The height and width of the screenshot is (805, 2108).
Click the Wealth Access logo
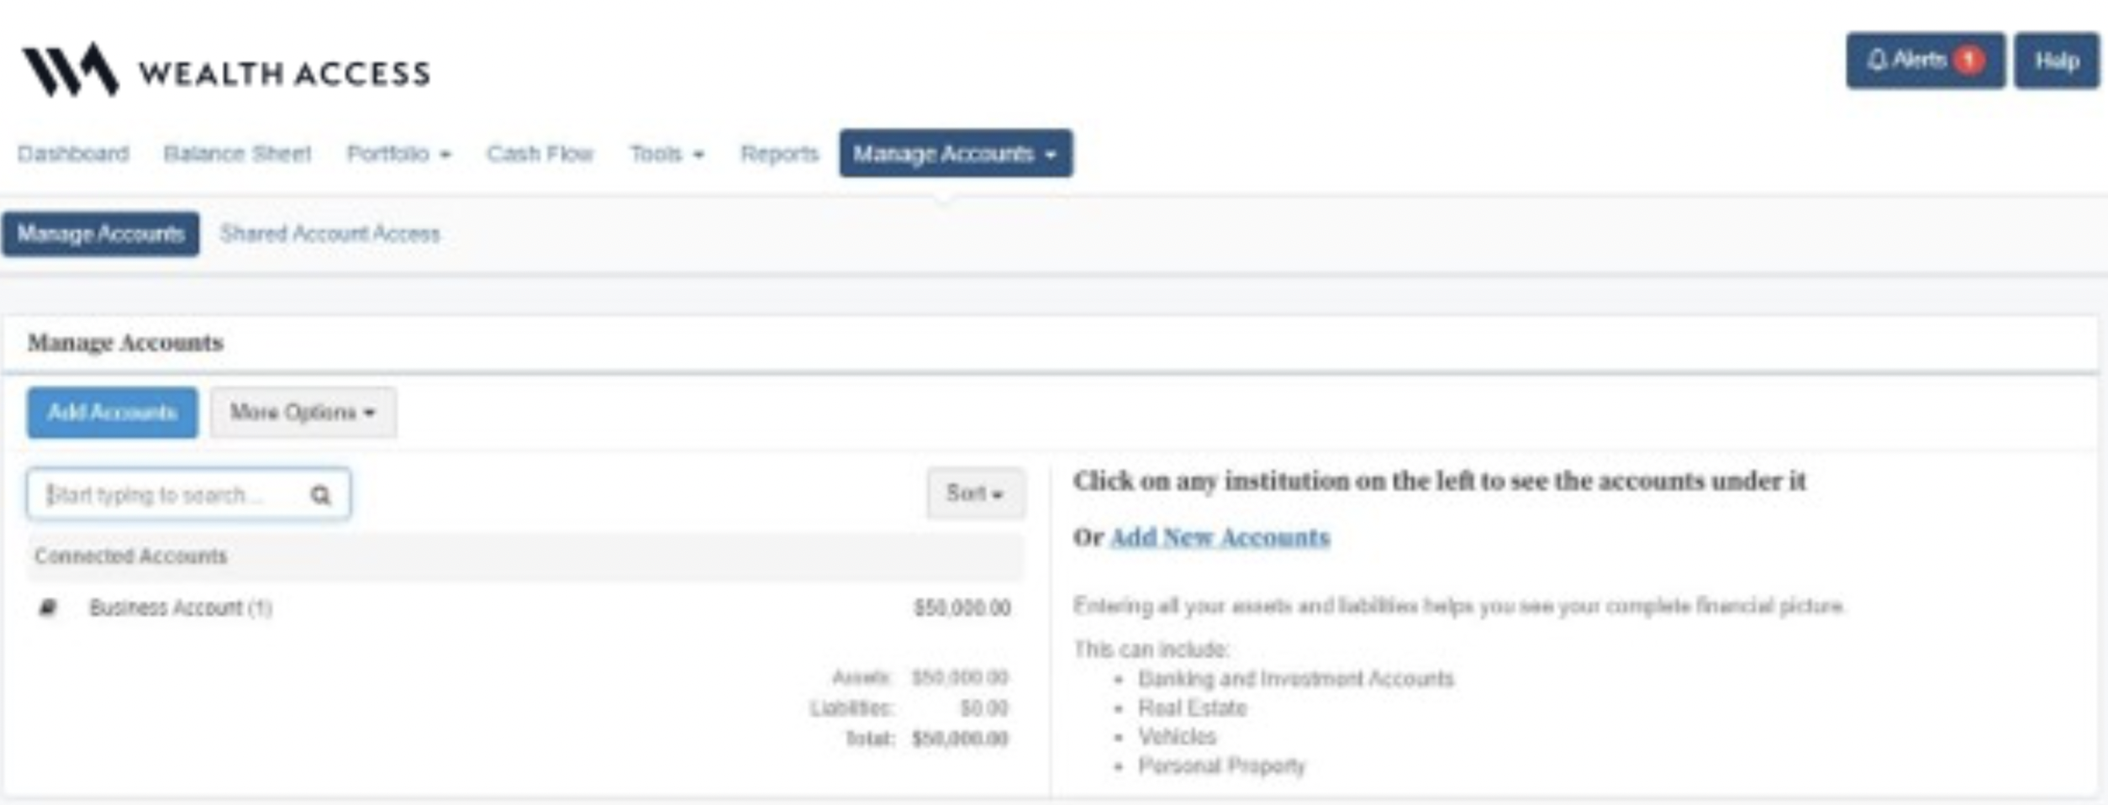[226, 71]
